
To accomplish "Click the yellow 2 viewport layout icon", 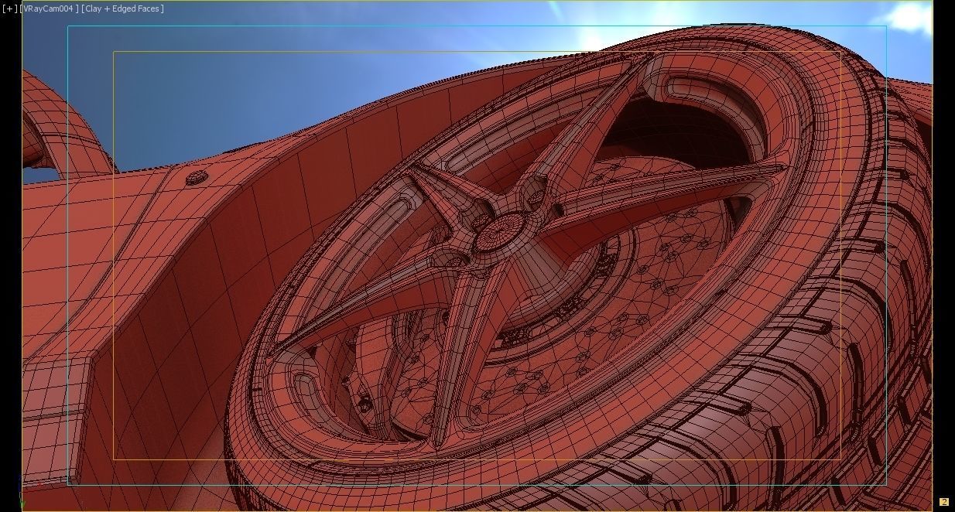I will coord(943,502).
